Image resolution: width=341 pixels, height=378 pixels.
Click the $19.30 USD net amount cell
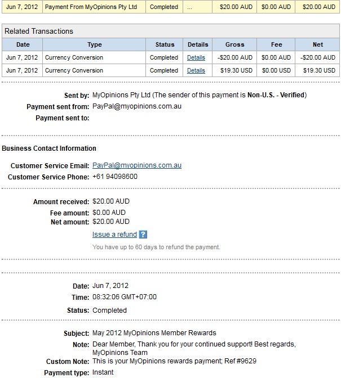[319, 70]
